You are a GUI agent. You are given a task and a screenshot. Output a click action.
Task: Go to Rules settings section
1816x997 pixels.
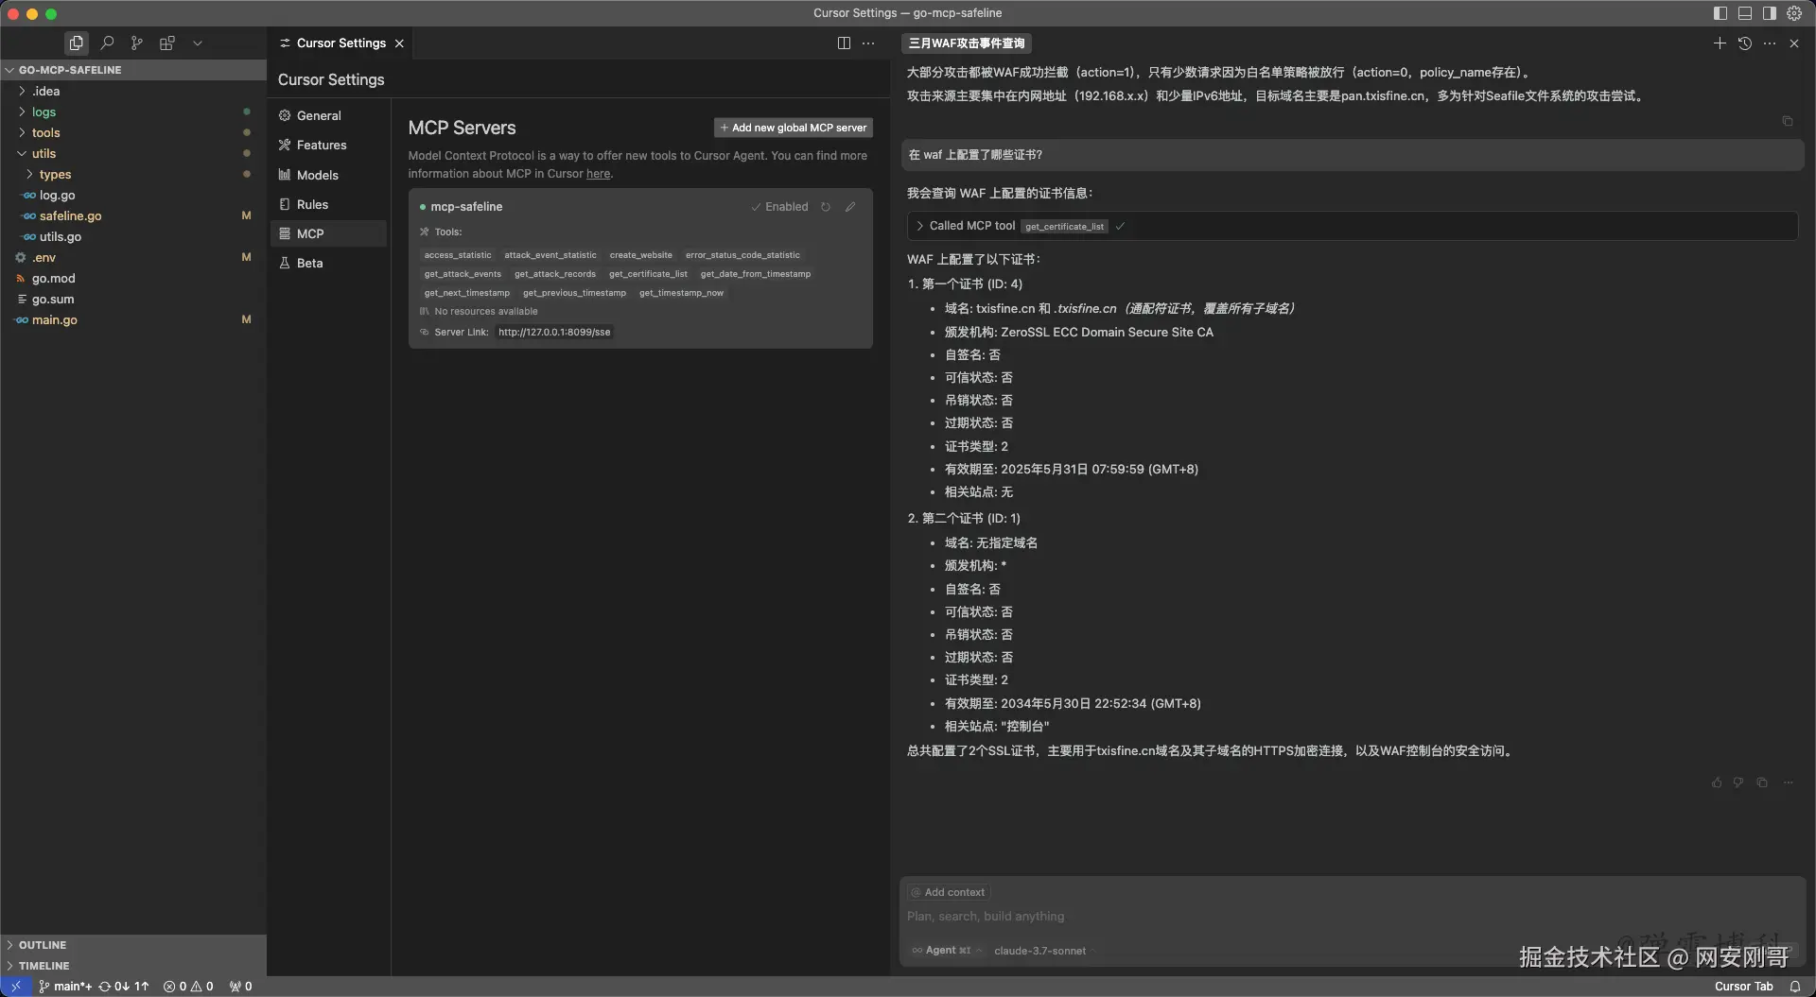tap(328, 204)
